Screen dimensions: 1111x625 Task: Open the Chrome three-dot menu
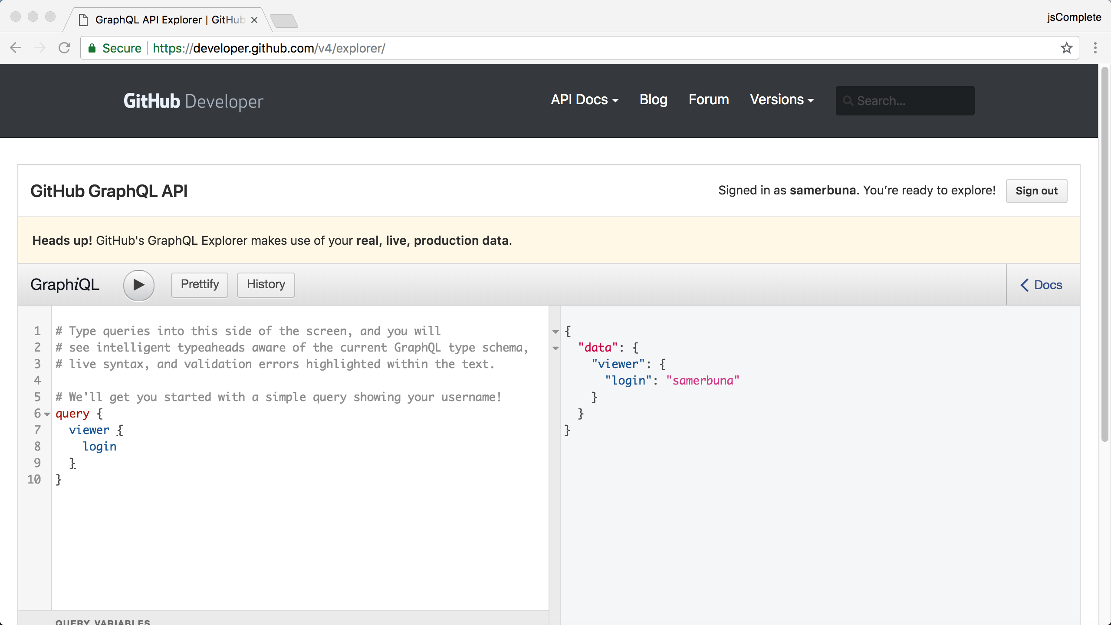[x=1095, y=48]
